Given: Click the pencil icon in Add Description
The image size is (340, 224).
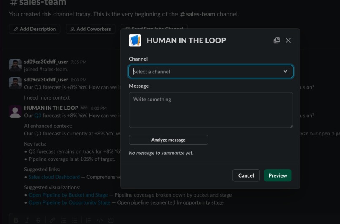Looking at the screenshot, I should click(x=16, y=29).
